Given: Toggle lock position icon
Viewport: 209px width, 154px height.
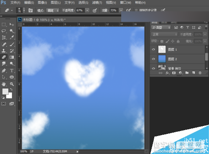Looking at the screenshot, I should (x=173, y=41).
